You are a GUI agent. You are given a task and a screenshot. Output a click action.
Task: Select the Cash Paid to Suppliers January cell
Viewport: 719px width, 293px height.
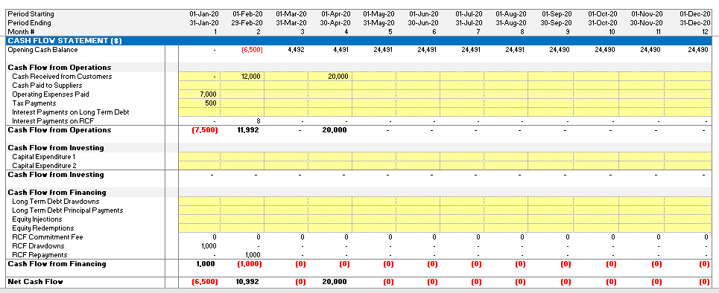pos(200,86)
